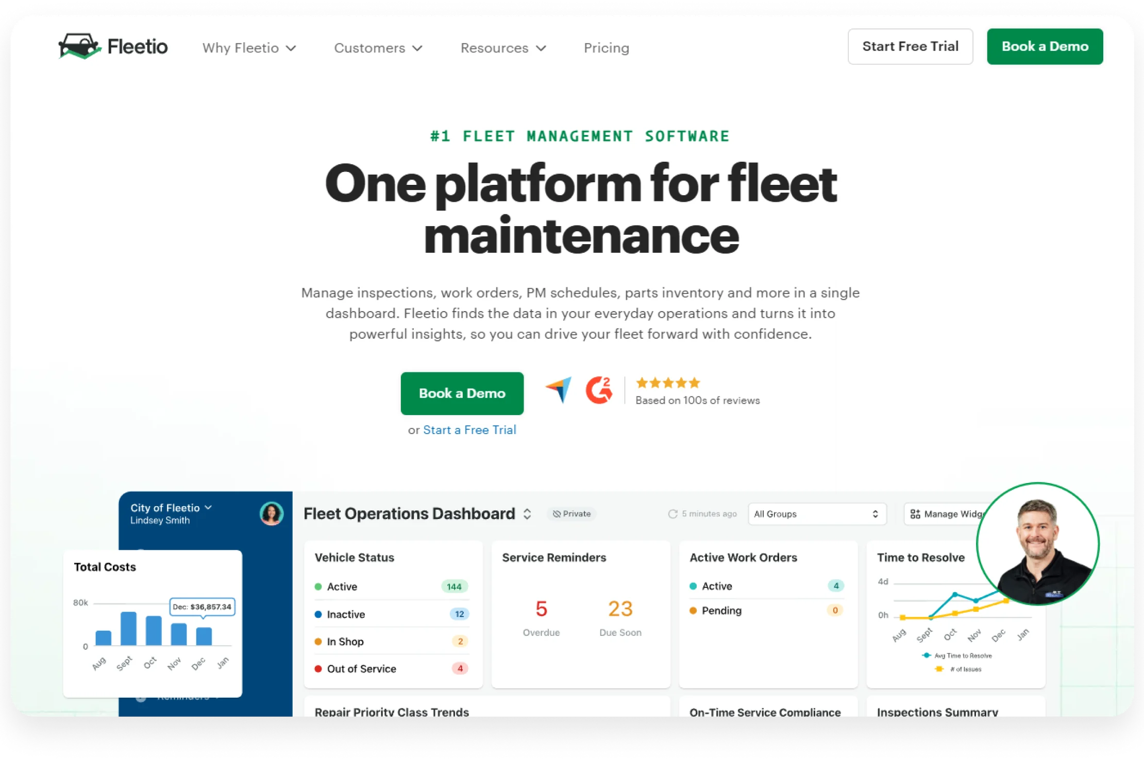Click the Sept bar in Total Costs chart
The image size is (1144, 760).
click(x=128, y=628)
